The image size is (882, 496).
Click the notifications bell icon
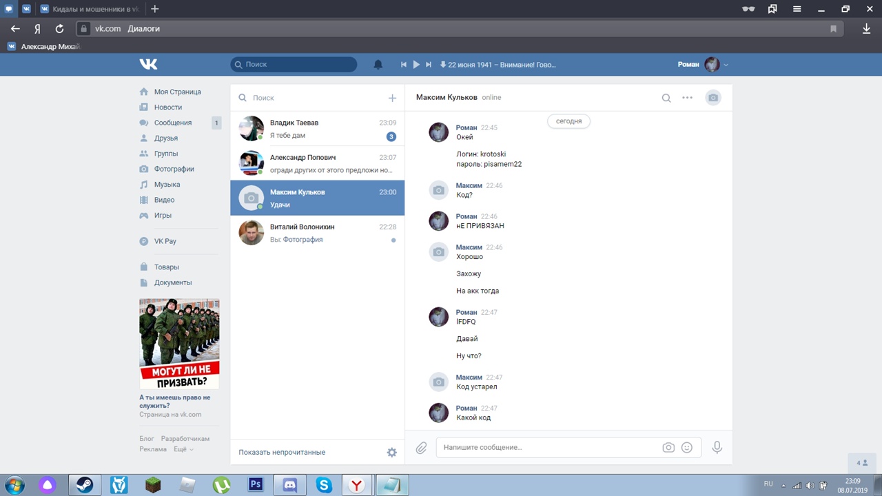pyautogui.click(x=378, y=64)
